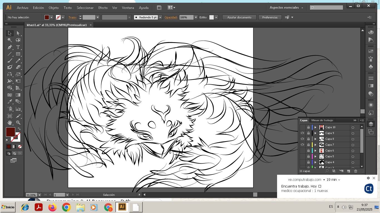Select the Mesh tool
The height and width of the screenshot is (213, 380).
(9, 95)
